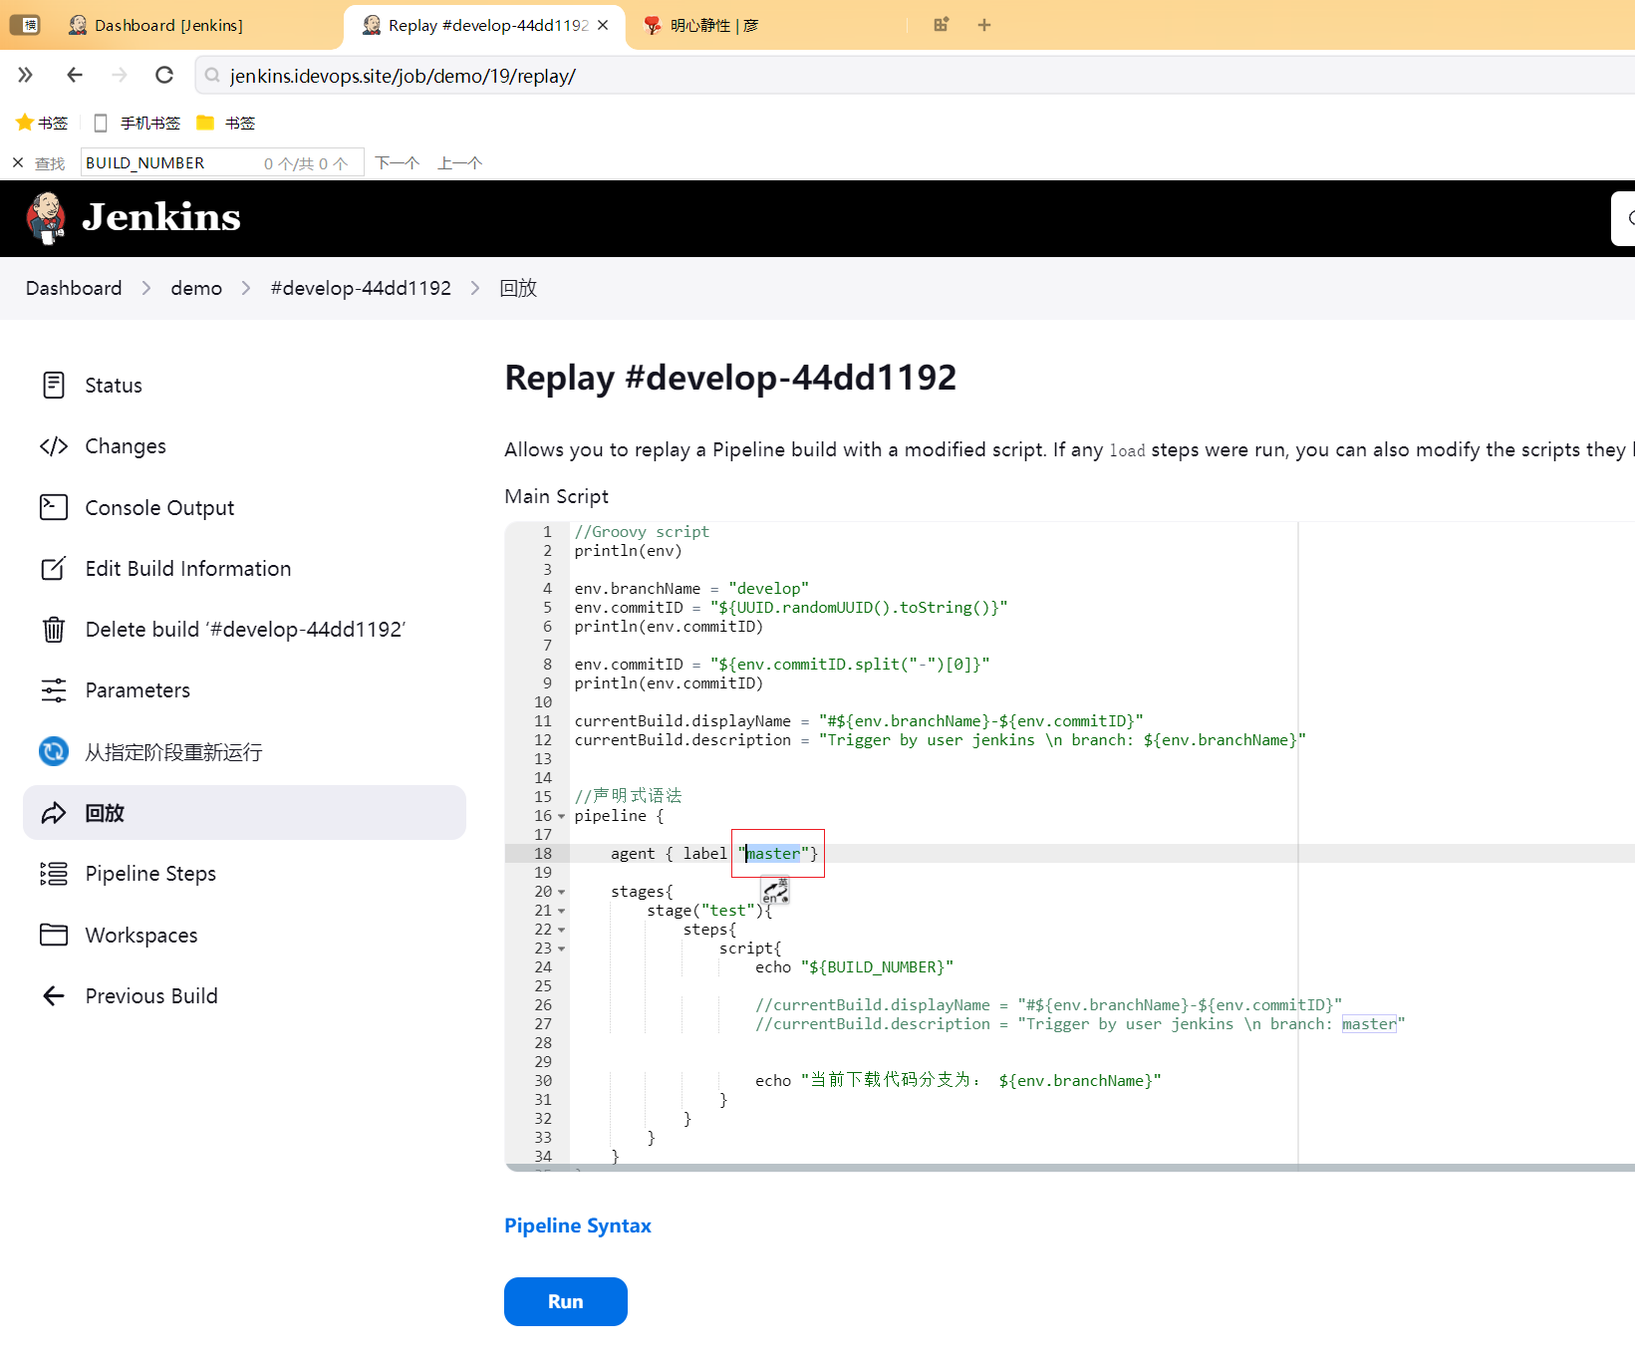Click the tab-grid icon beside new tab

pos(942,25)
